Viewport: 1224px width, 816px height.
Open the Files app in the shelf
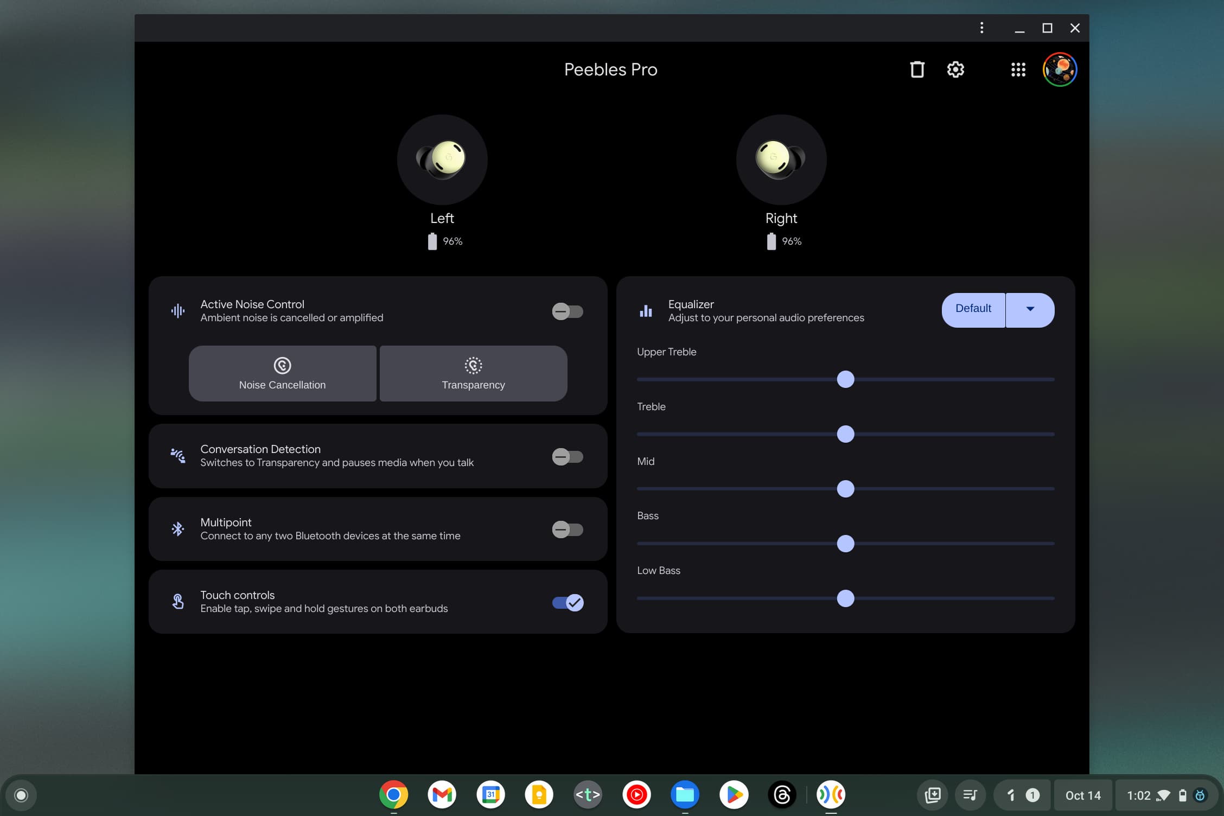(x=685, y=795)
